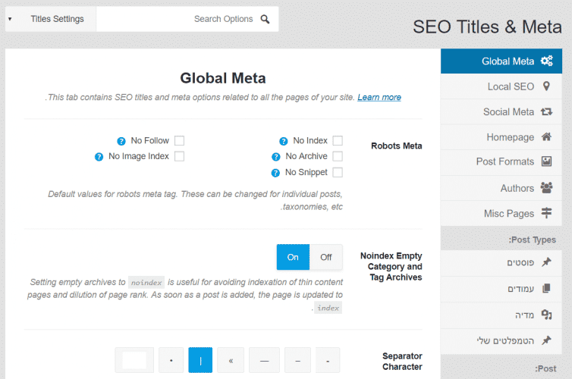Open the פוסטים post type tab
Viewport: 572px width, 379px height.
pos(501,262)
